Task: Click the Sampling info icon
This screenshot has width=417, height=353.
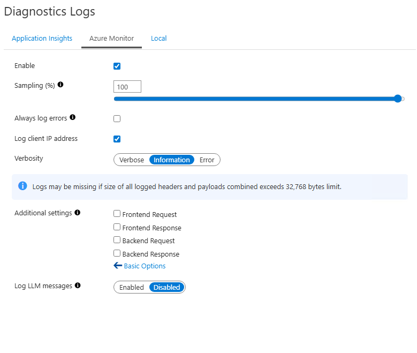Action: pos(60,85)
